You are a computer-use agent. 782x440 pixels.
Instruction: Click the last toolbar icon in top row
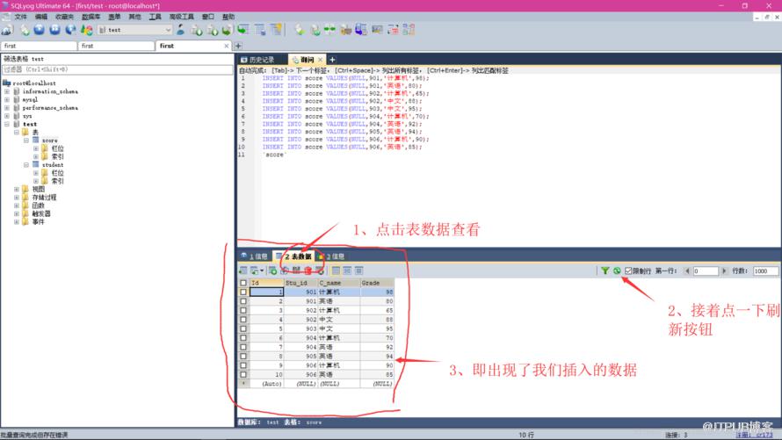point(409,30)
